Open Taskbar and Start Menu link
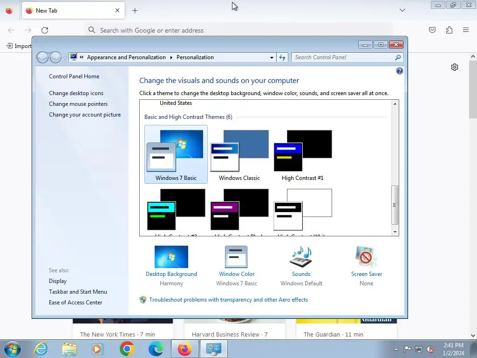The height and width of the screenshot is (358, 477). point(78,292)
